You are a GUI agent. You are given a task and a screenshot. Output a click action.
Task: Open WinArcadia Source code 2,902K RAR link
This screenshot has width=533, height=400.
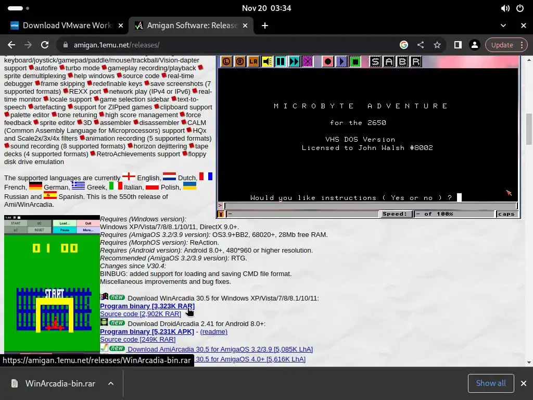click(x=141, y=314)
